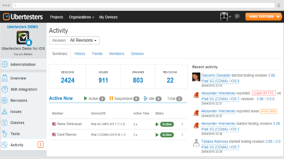Open the Tests sidebar label
Image resolution: width=284 pixels, height=159 pixels.
(15, 134)
